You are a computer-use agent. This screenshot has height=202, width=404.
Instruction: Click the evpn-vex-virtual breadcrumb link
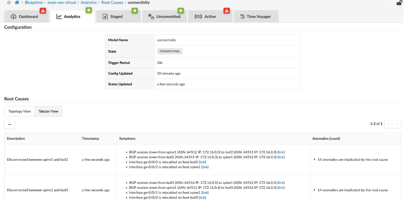(x=62, y=2)
